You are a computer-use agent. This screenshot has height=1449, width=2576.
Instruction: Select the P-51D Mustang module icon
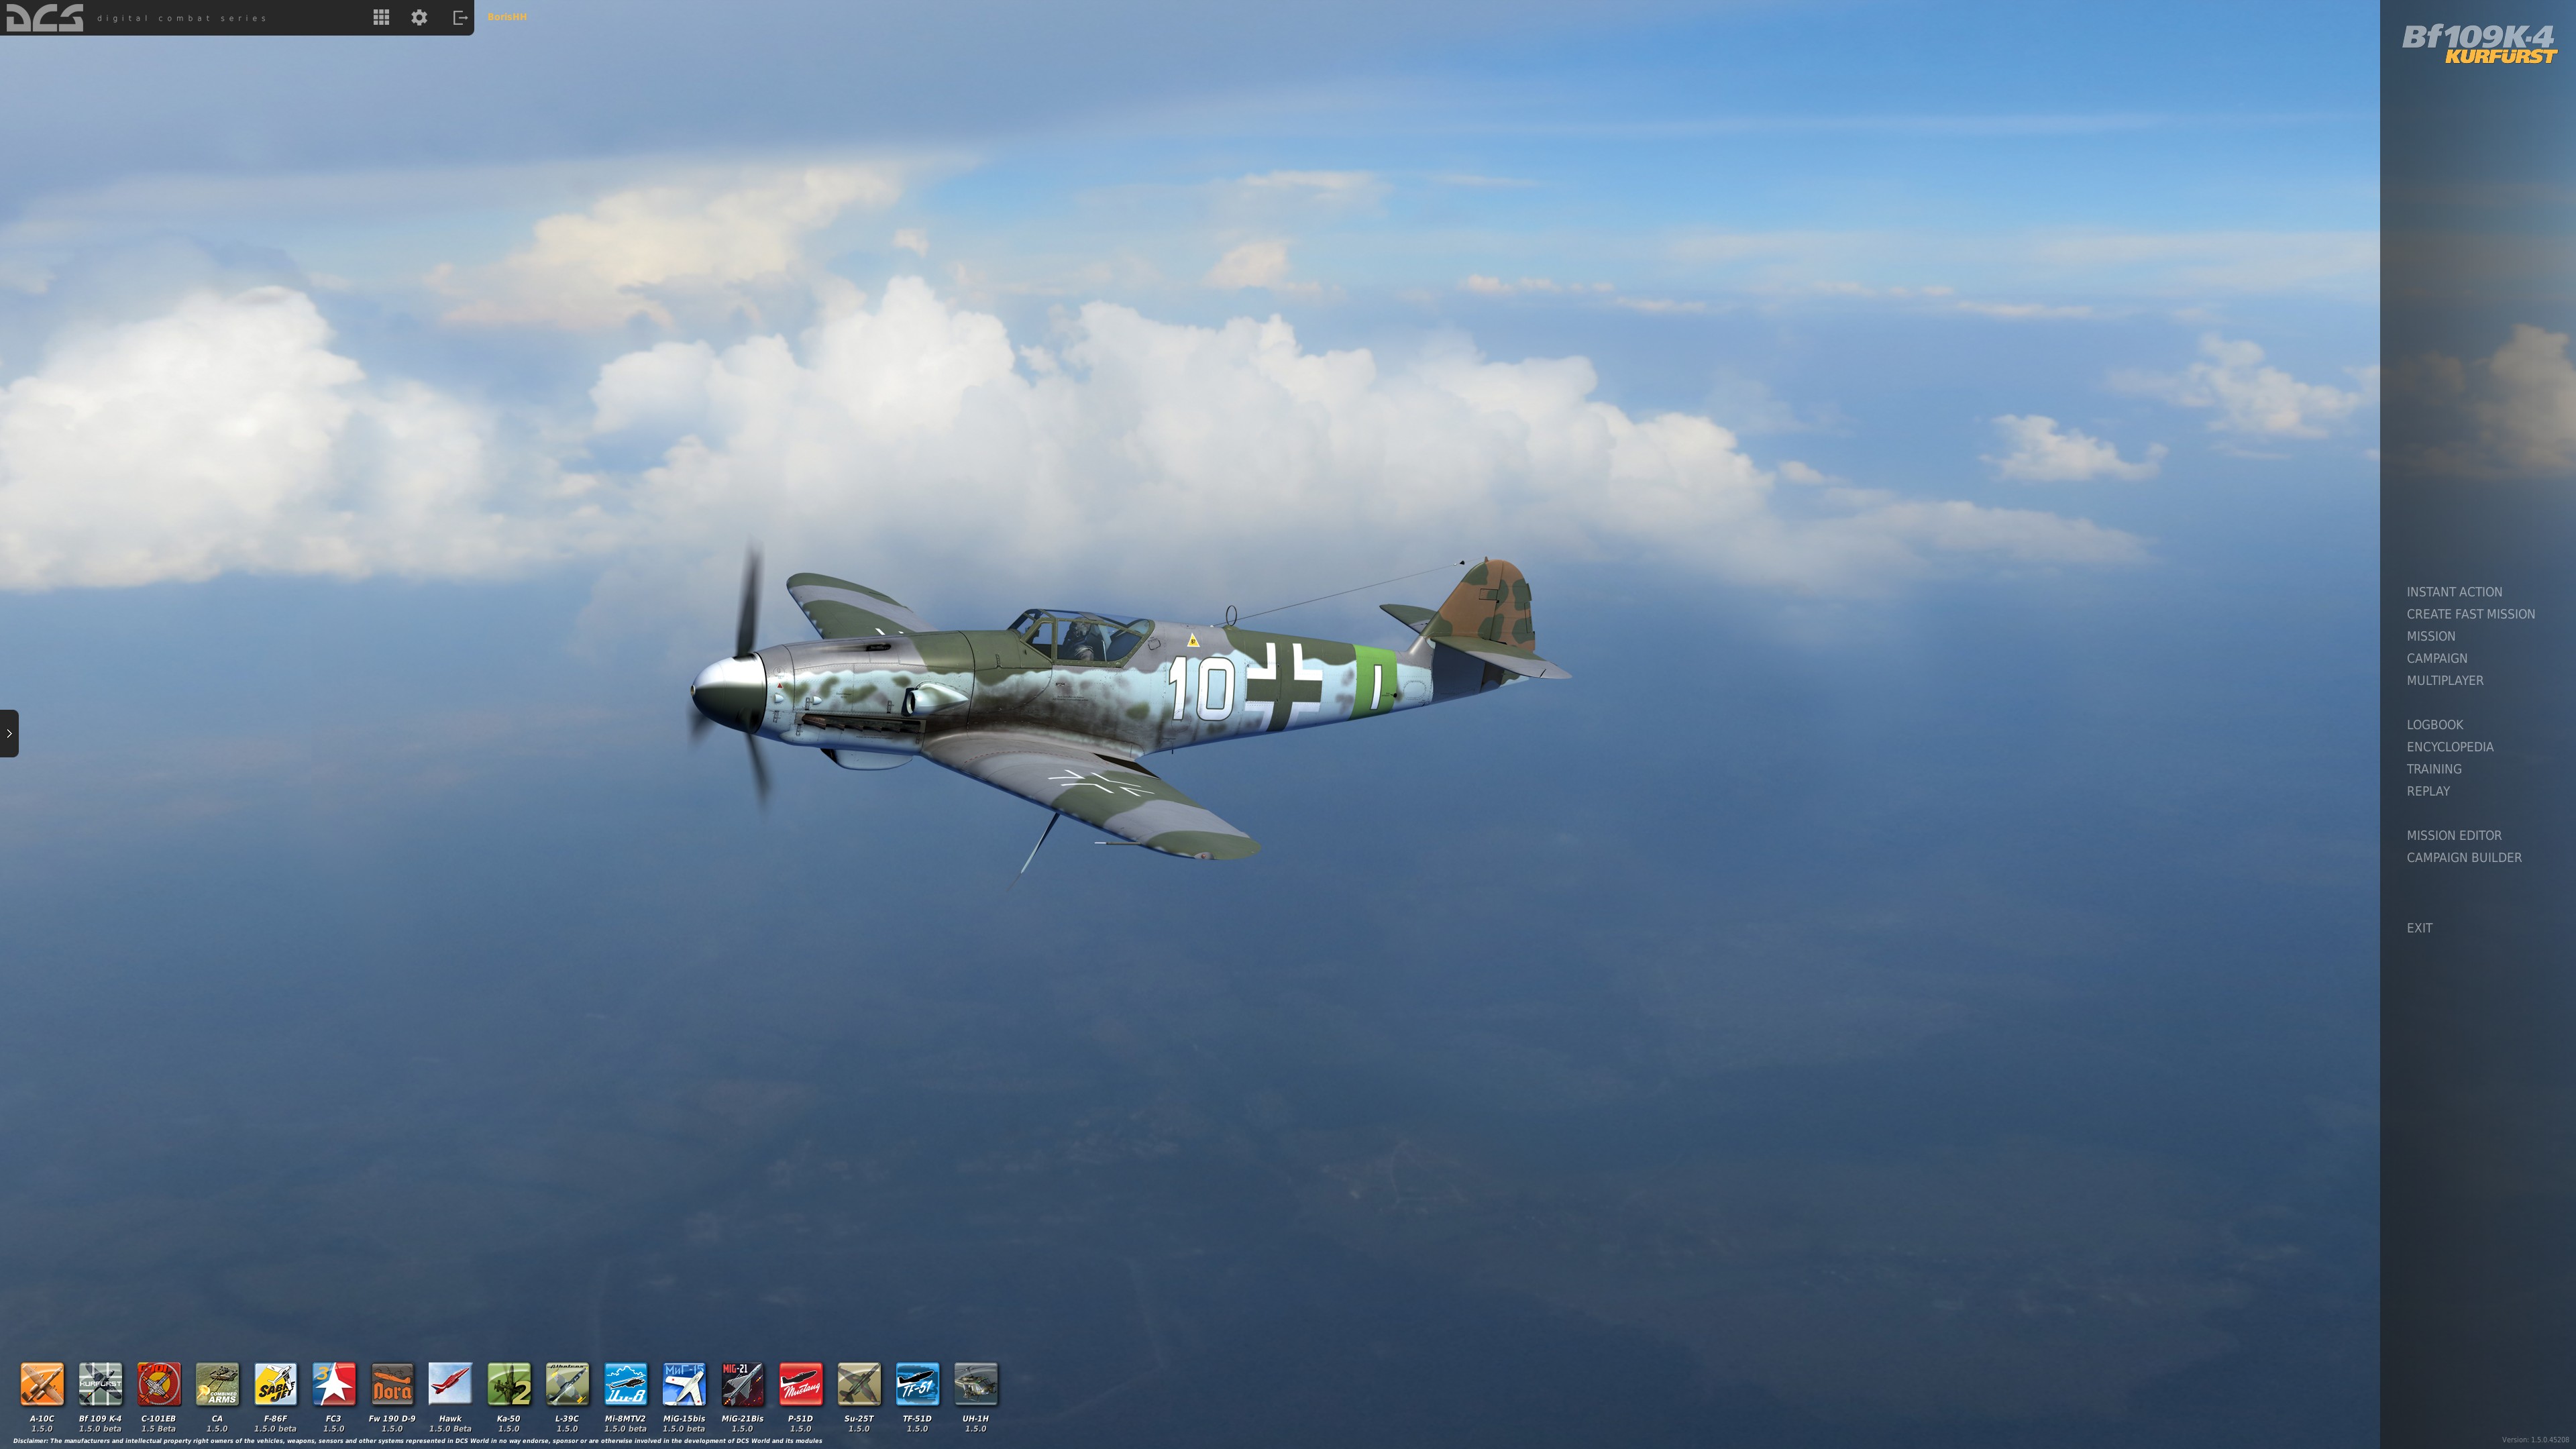(800, 1384)
